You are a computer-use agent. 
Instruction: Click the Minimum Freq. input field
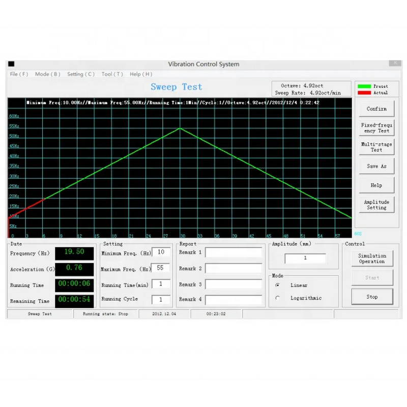161,252
